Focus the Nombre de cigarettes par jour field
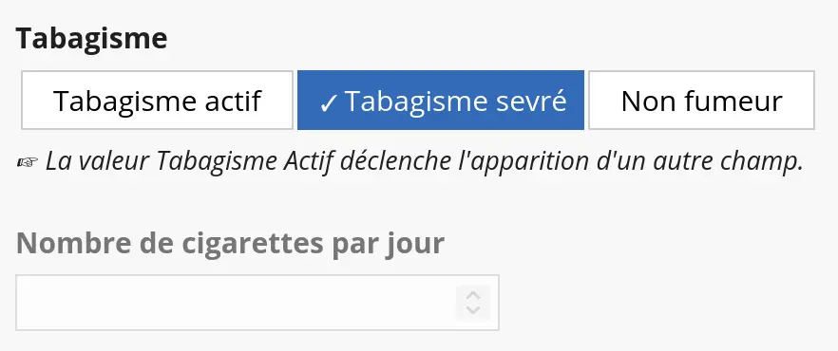Image resolution: width=838 pixels, height=351 pixels. pos(257,303)
